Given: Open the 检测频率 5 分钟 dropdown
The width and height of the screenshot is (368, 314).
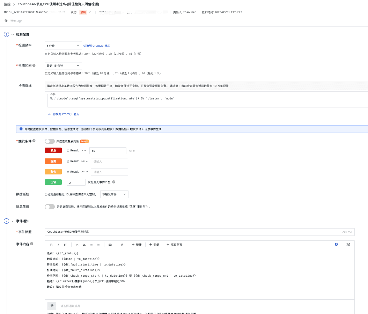Looking at the screenshot, I should [63, 45].
